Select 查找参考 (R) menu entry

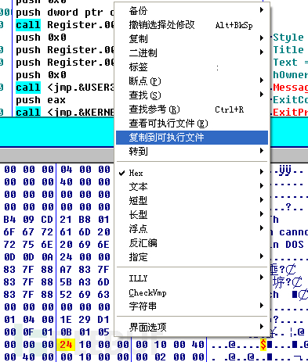192,109
